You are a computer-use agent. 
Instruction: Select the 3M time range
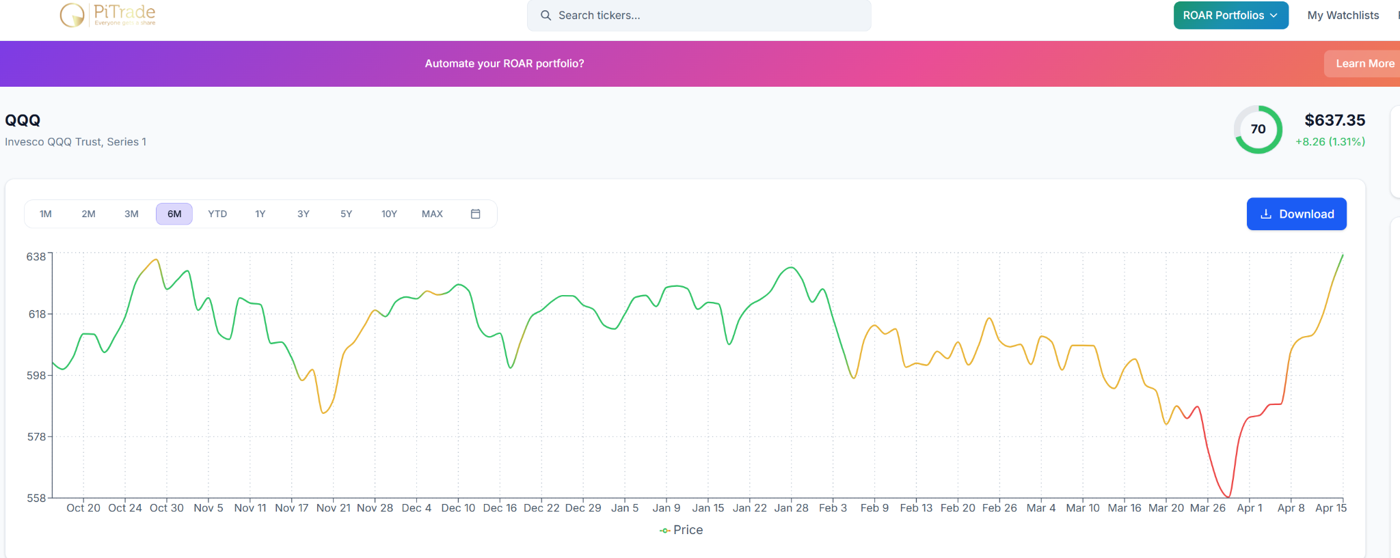(x=131, y=214)
